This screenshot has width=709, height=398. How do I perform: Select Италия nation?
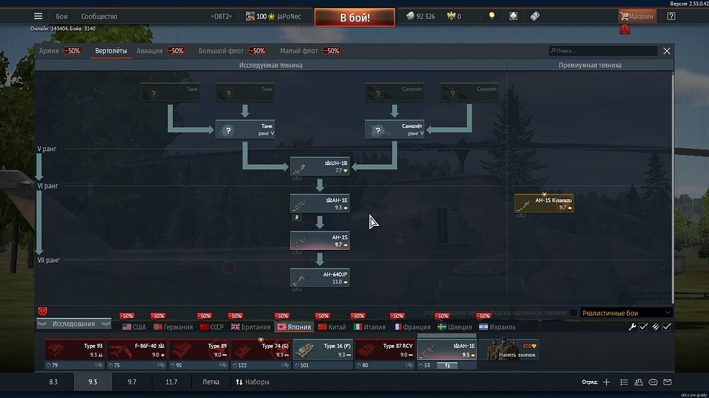pyautogui.click(x=369, y=326)
